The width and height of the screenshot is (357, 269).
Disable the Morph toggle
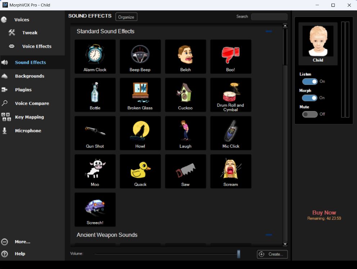point(310,98)
